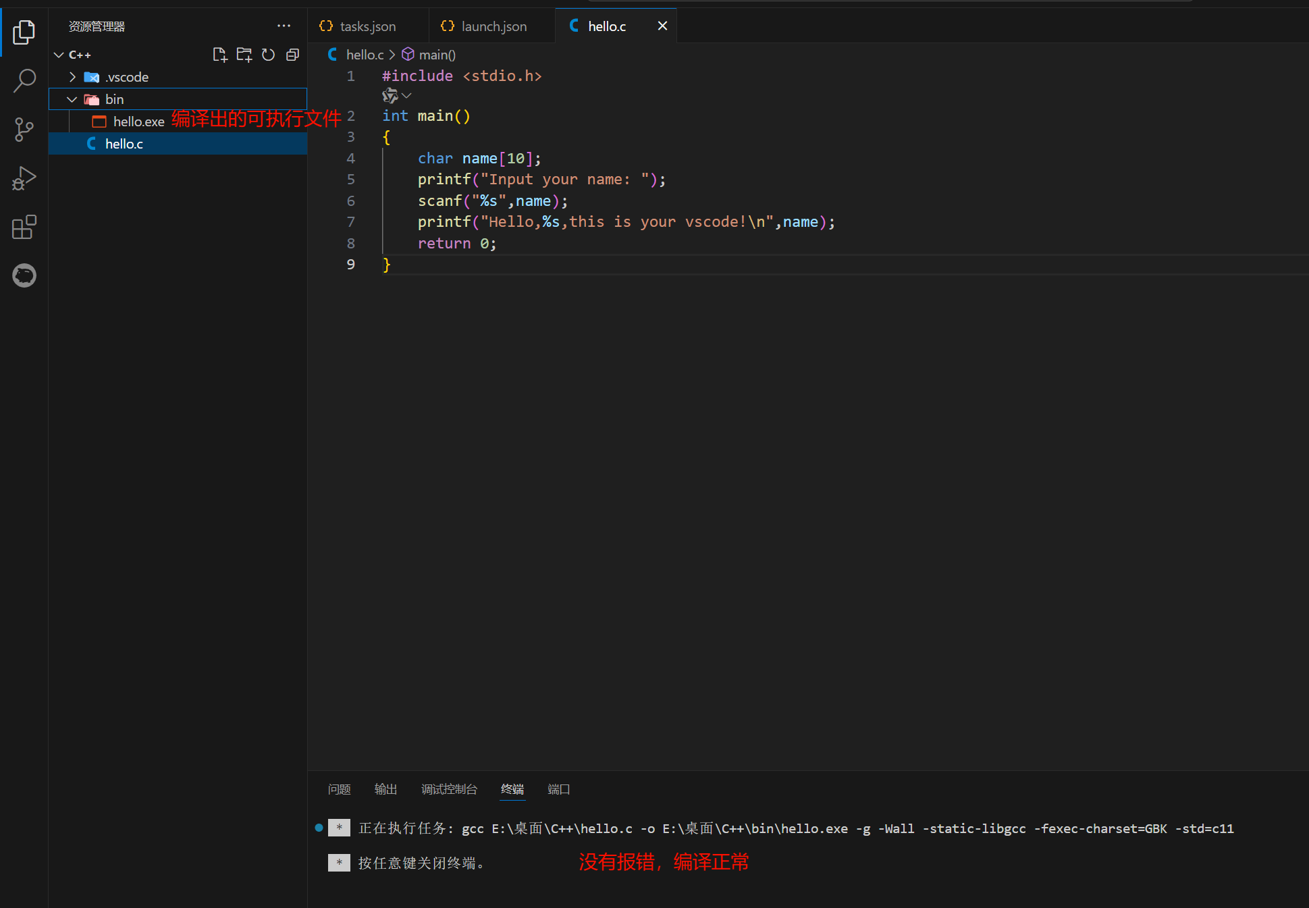Collapse the C++ workspace root section
Image resolution: width=1309 pixels, height=908 pixels.
[x=59, y=55]
